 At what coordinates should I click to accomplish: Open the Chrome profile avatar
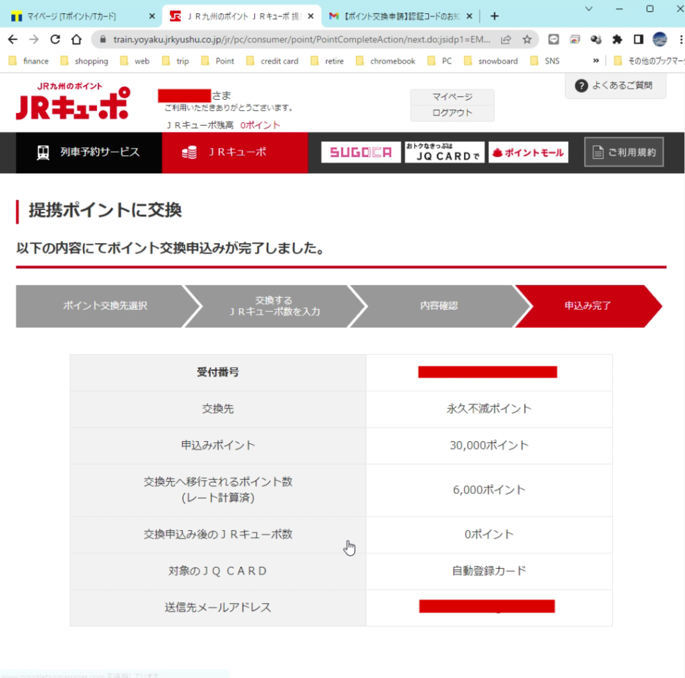point(660,39)
